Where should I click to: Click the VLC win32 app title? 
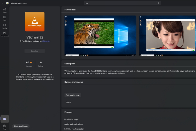coord(35,37)
